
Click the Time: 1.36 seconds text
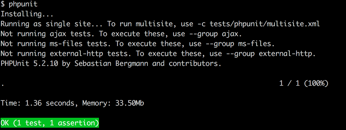tap(37, 103)
